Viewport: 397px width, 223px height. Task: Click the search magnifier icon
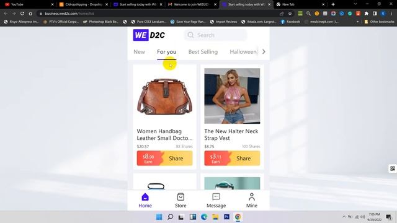point(190,35)
